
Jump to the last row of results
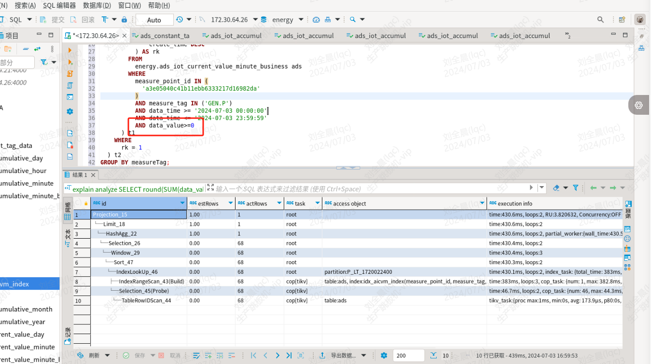point(289,355)
